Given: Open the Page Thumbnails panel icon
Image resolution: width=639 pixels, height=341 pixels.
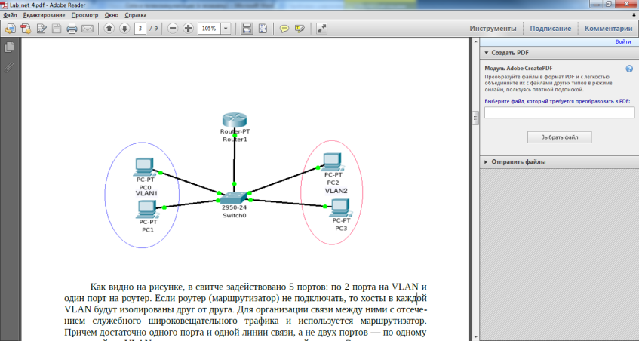Looking at the screenshot, I should click(x=9, y=48).
